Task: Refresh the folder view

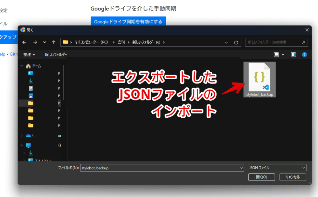Action: [236, 42]
